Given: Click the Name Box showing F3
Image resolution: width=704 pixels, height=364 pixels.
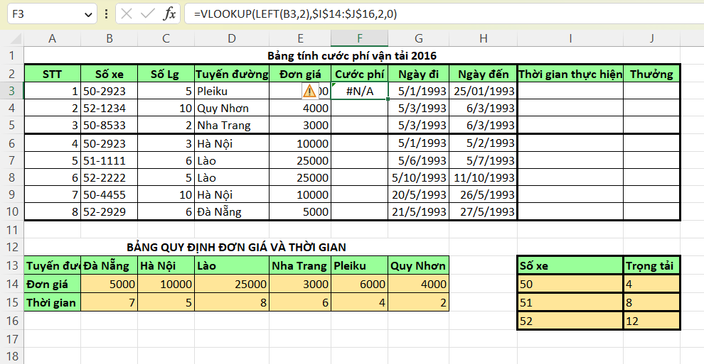Looking at the screenshot, I should click(52, 14).
